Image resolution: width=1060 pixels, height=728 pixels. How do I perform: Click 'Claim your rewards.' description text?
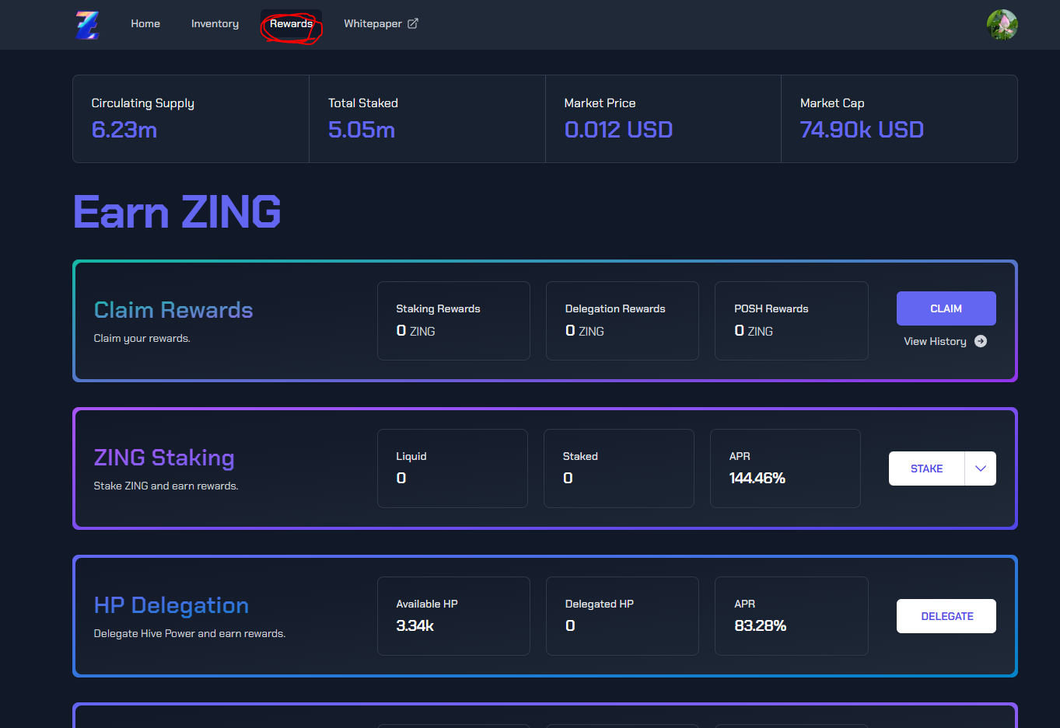point(142,338)
